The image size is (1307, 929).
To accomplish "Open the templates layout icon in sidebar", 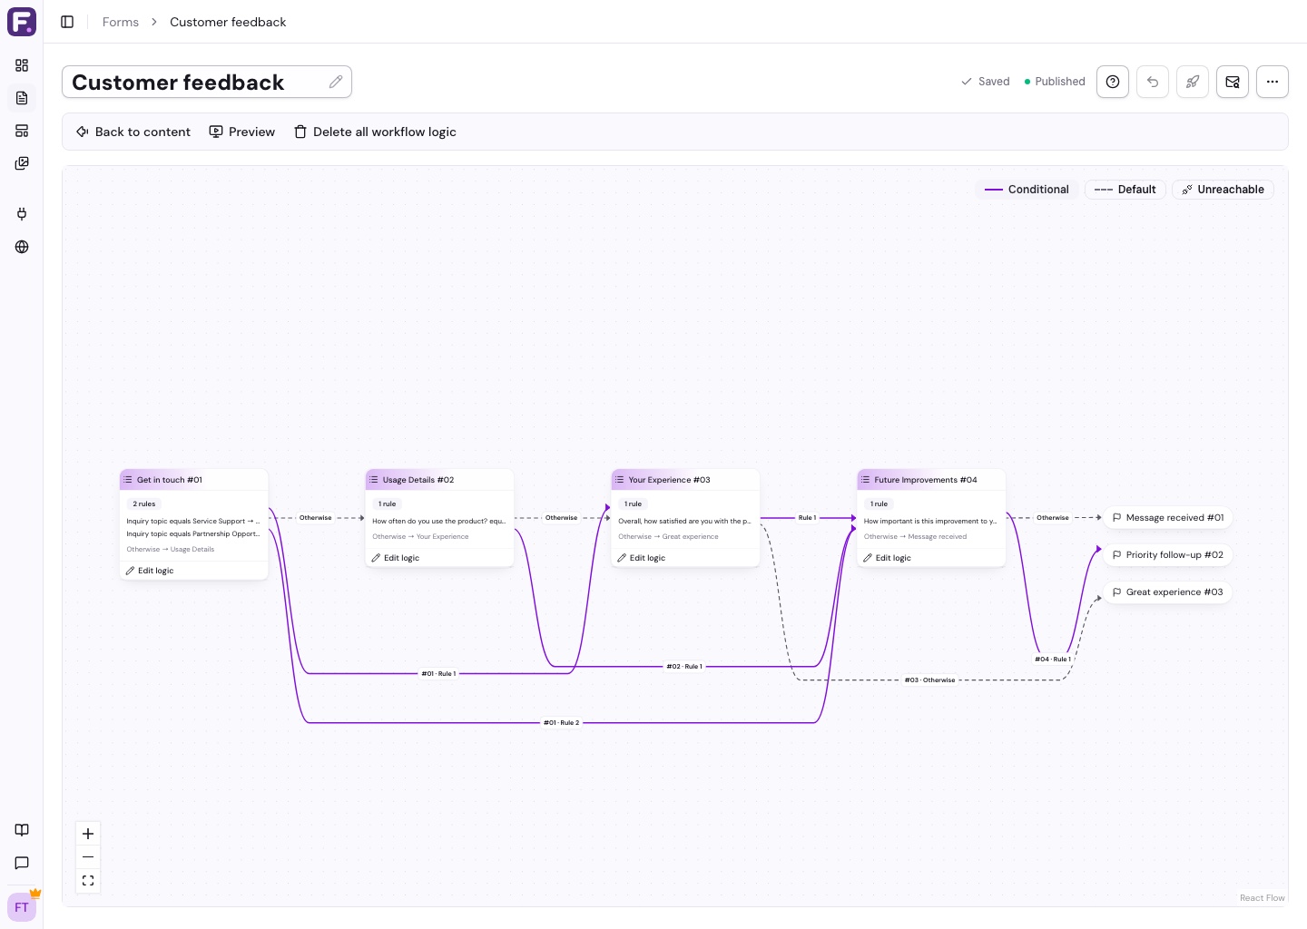I will tap(22, 131).
